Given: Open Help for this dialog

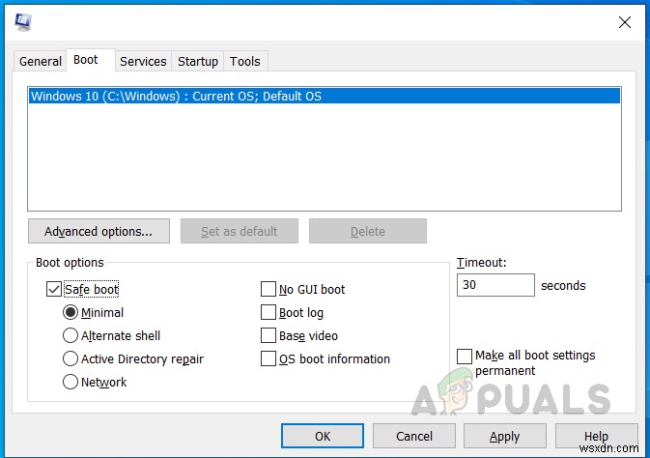Looking at the screenshot, I should (596, 436).
